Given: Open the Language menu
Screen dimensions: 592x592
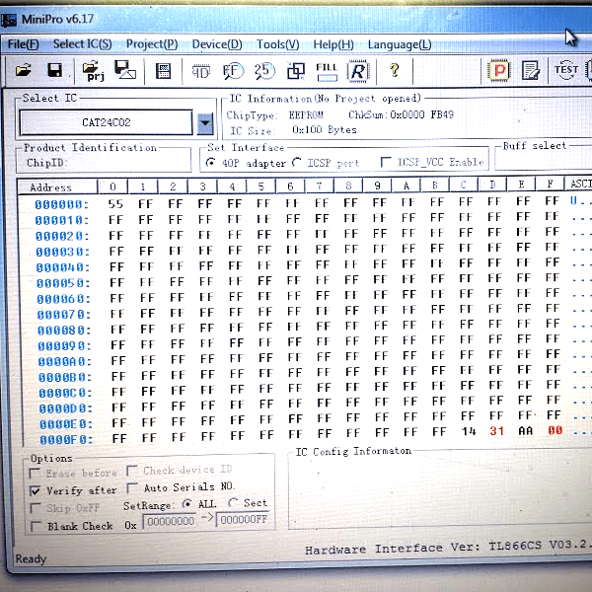Looking at the screenshot, I should click(x=399, y=44).
